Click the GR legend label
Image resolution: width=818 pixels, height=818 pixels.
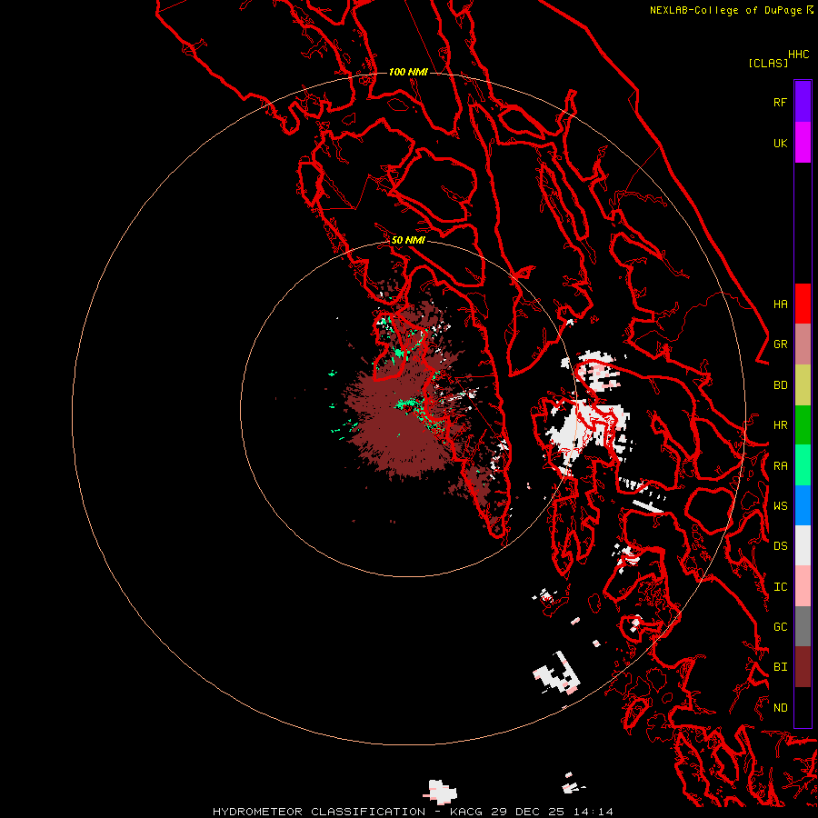tap(780, 344)
